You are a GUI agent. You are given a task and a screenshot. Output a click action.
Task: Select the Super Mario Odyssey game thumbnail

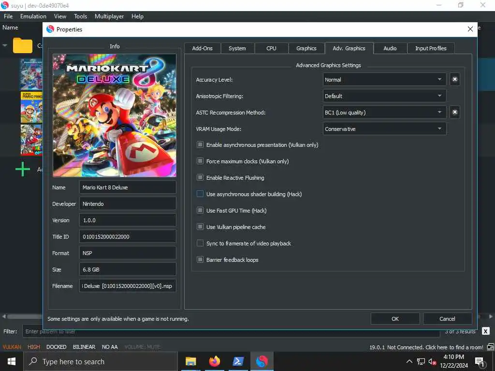click(31, 140)
